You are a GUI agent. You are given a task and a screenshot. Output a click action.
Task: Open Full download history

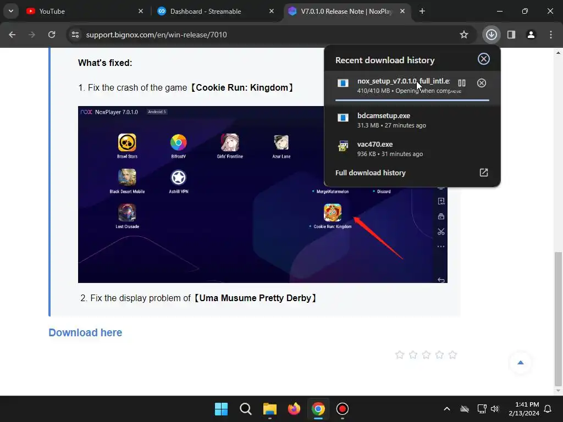412,173
